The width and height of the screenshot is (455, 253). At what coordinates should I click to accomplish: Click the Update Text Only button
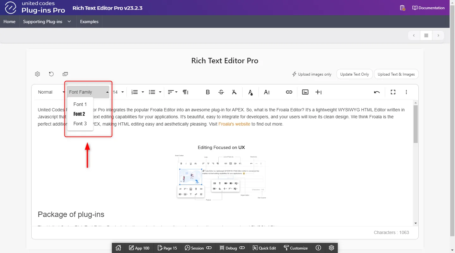(354, 74)
